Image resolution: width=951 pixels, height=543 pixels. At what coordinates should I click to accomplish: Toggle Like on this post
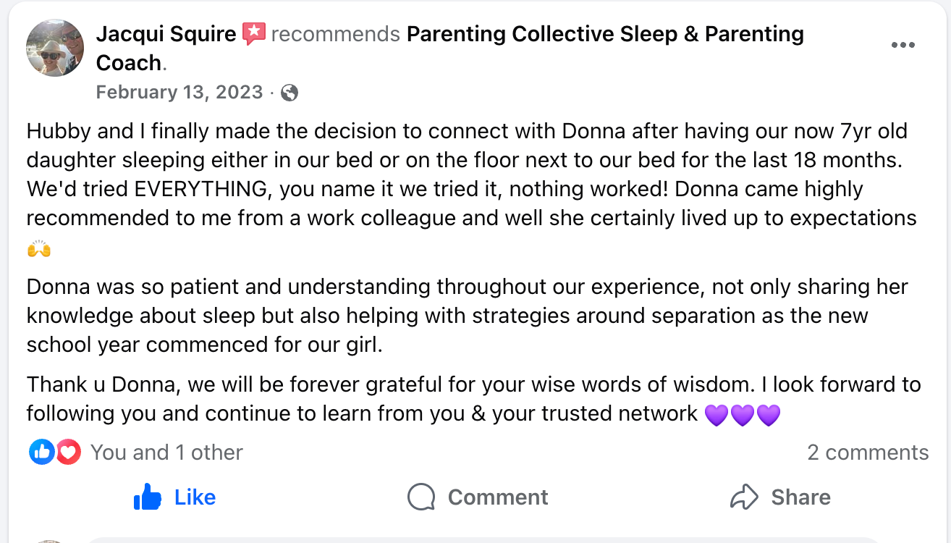tap(175, 497)
